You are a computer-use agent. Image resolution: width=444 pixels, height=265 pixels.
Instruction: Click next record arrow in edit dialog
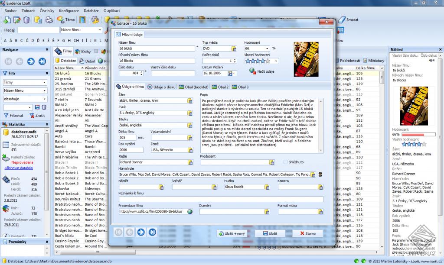tap(141, 232)
